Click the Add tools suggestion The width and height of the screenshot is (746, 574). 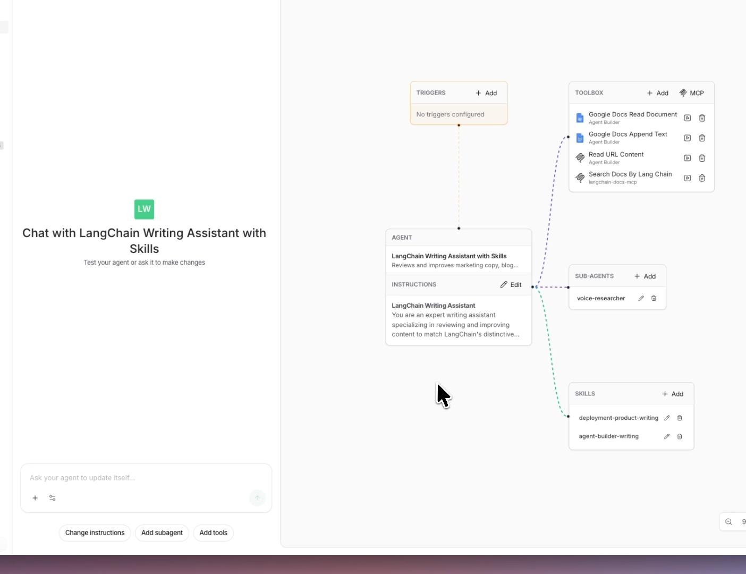click(214, 533)
